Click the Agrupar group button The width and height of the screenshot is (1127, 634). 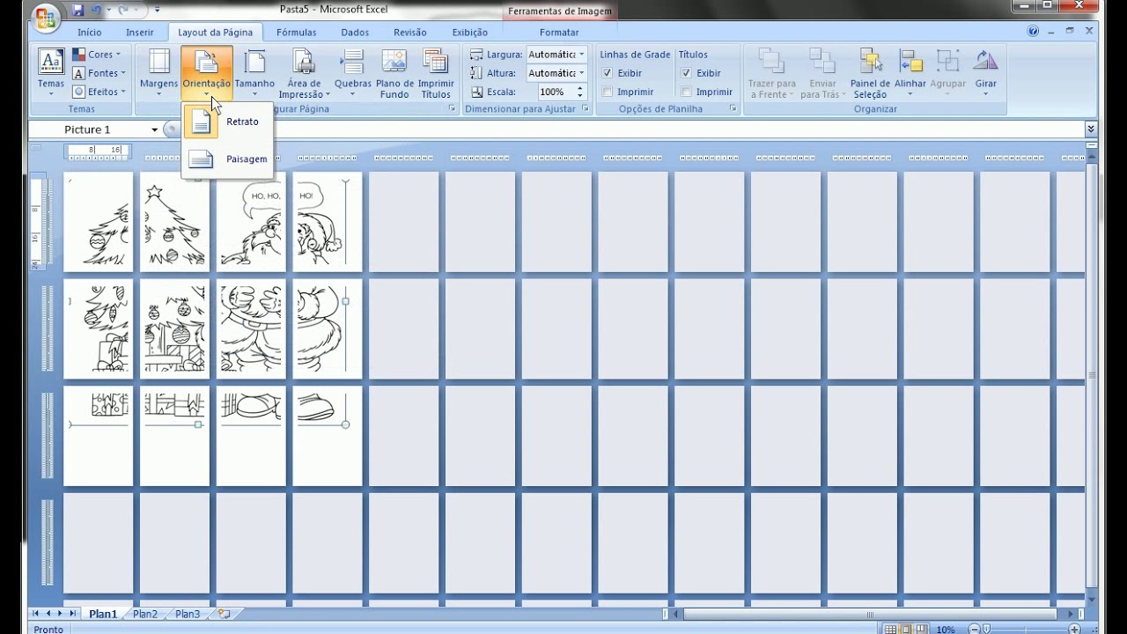pyautogui.click(x=948, y=73)
